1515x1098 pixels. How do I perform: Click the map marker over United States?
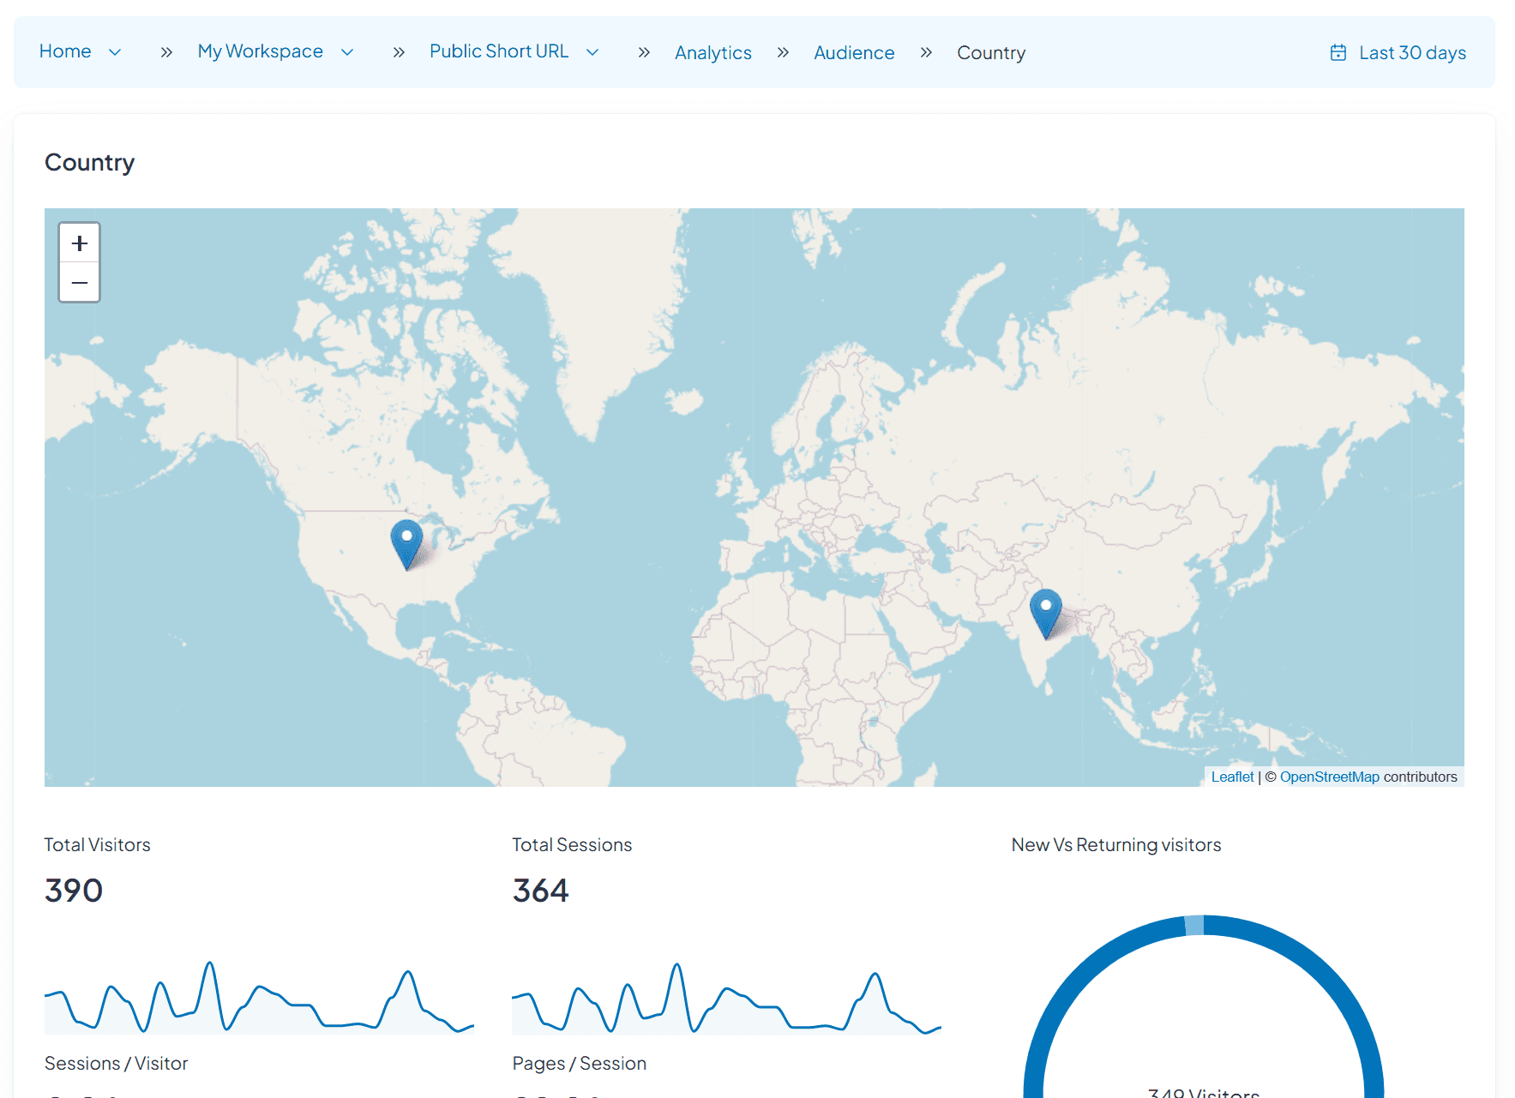(406, 544)
